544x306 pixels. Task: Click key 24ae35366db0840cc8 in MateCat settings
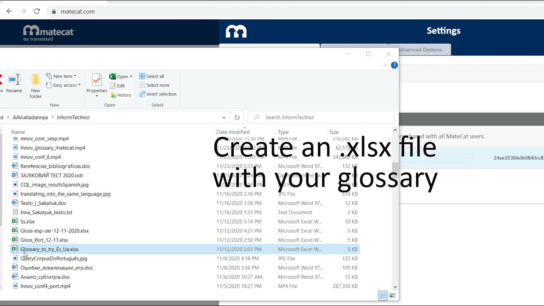[518, 158]
